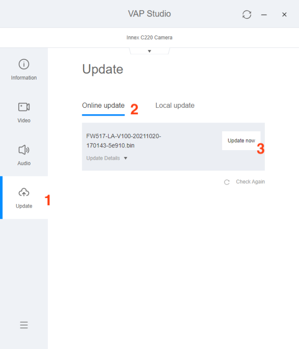Viewport: 299px width, 349px height.
Task: Expand the device selector arrow below camera name
Action: [149, 51]
